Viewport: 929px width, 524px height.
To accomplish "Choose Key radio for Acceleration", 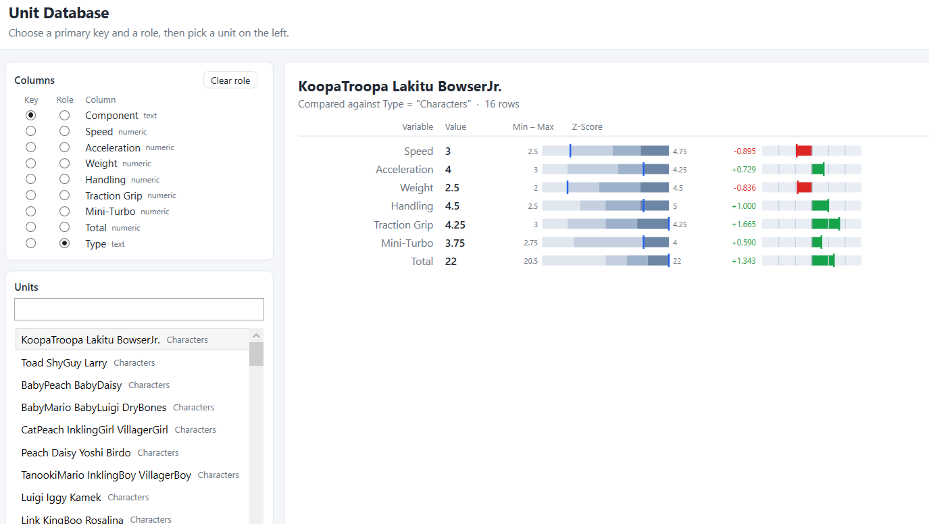I will click(31, 147).
